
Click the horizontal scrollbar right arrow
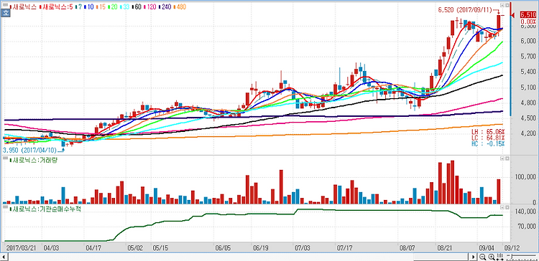point(474,257)
